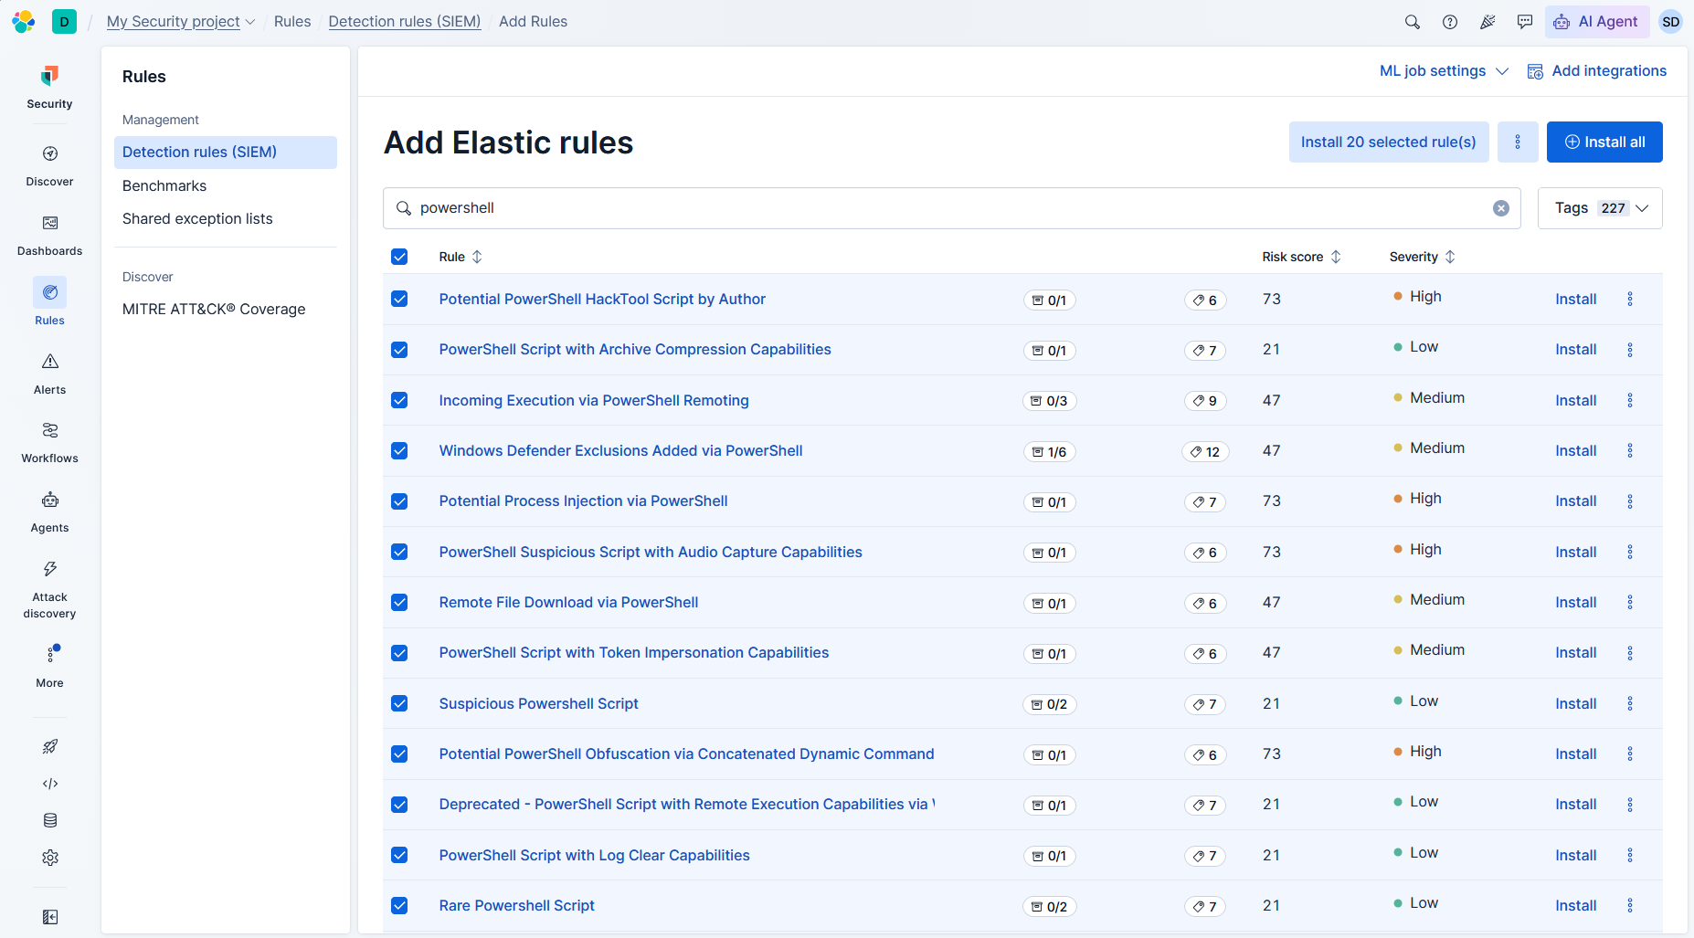The width and height of the screenshot is (1694, 938).
Task: Open the Security app in the sidebar
Action: pyautogui.click(x=49, y=88)
